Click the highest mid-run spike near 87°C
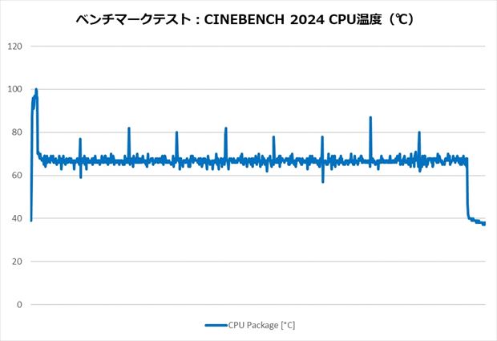 click(x=370, y=118)
